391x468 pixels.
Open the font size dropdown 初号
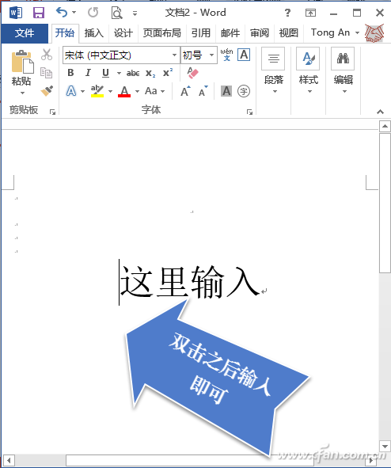[x=212, y=55]
